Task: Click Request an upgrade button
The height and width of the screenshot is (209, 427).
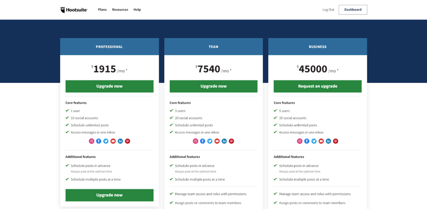Action: click(317, 86)
